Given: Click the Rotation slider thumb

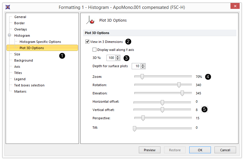Looking at the screenshot, I should (x=179, y=85).
